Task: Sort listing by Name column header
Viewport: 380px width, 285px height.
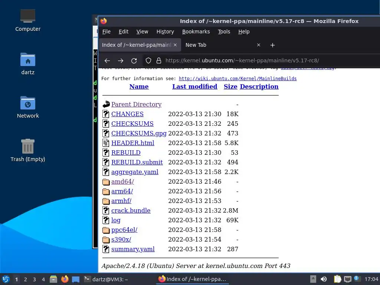Action: coord(139,86)
